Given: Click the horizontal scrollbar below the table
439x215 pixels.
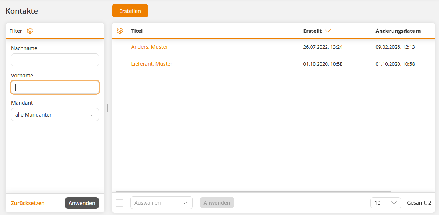Looking at the screenshot, I should coord(253,191).
